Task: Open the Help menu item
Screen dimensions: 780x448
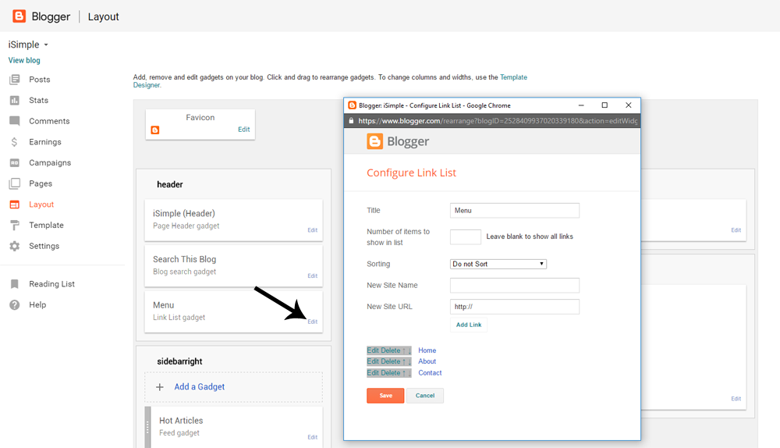Action: point(37,304)
